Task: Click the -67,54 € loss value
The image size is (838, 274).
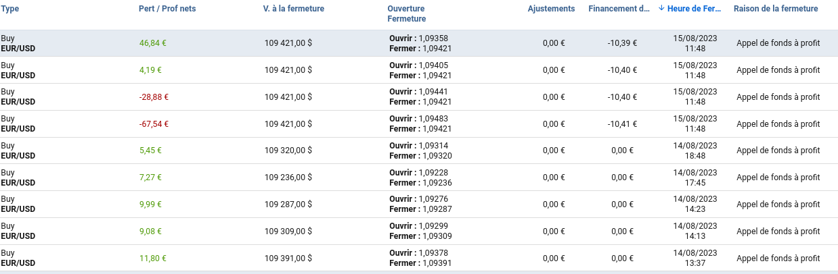Action: click(154, 124)
